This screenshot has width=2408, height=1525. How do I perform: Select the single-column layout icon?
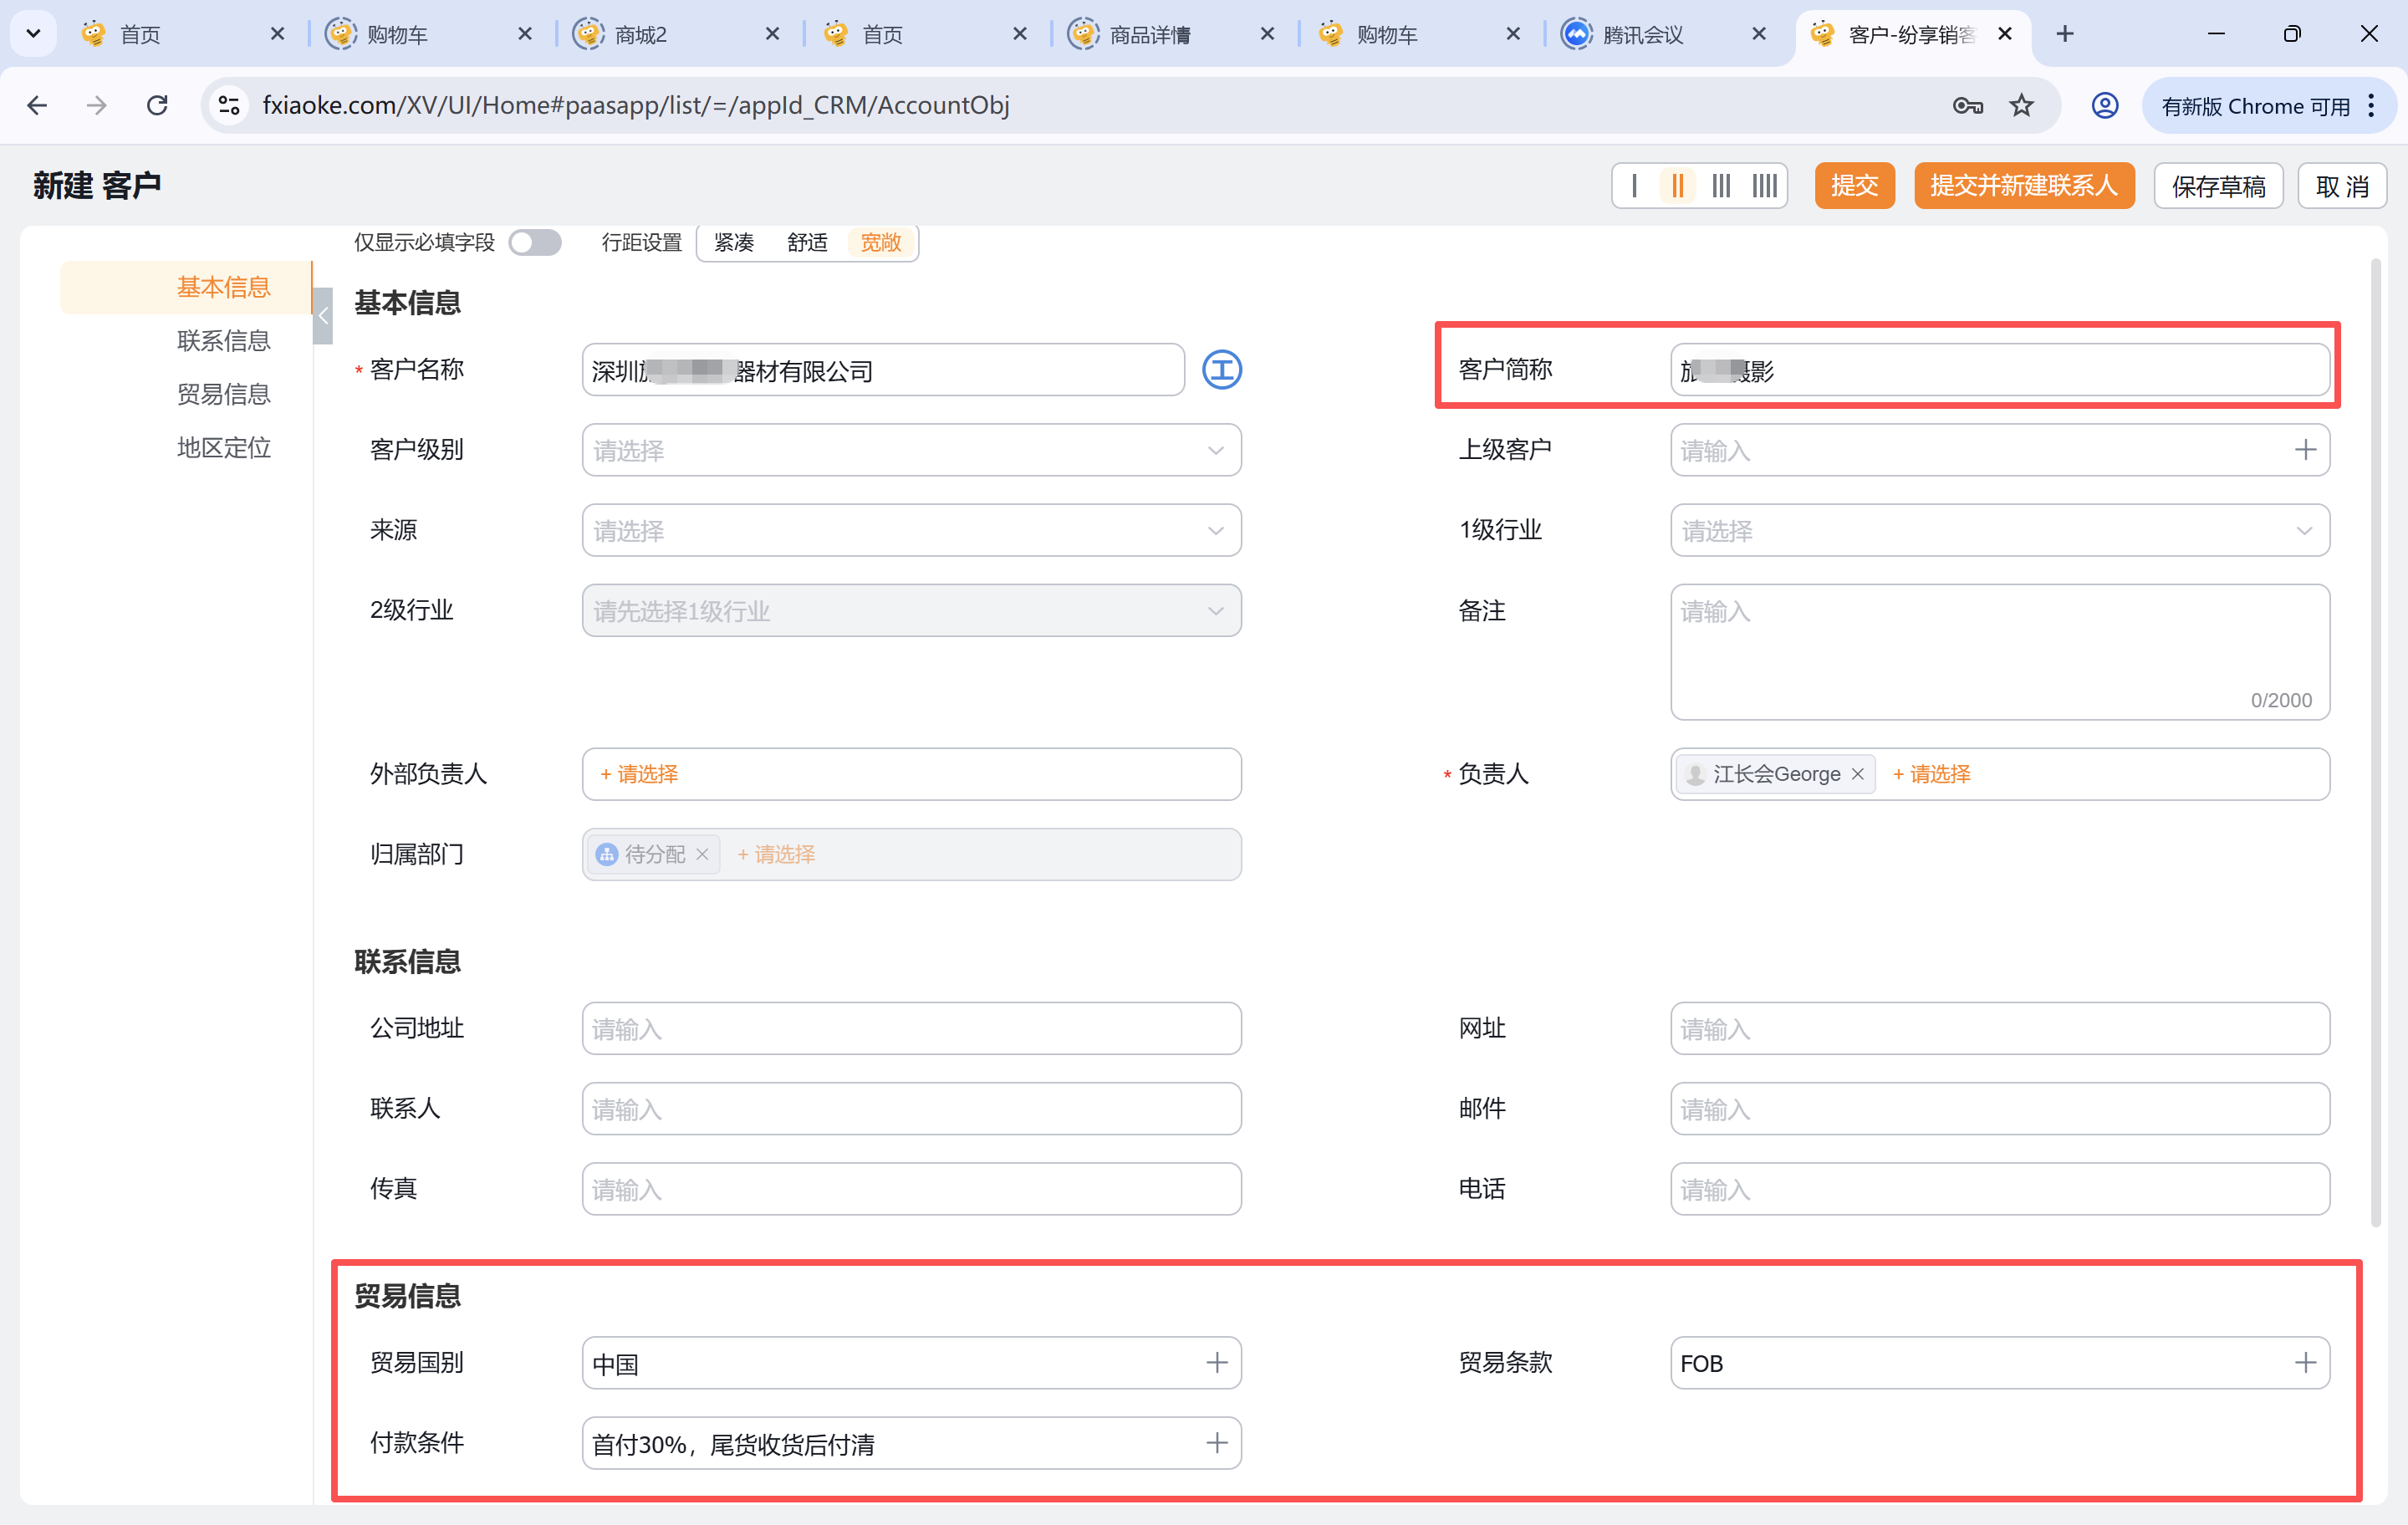1634,186
